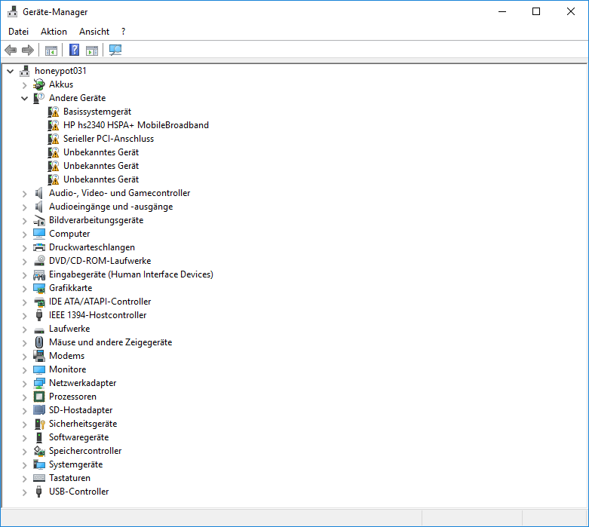Open the Datei menu

[18, 32]
